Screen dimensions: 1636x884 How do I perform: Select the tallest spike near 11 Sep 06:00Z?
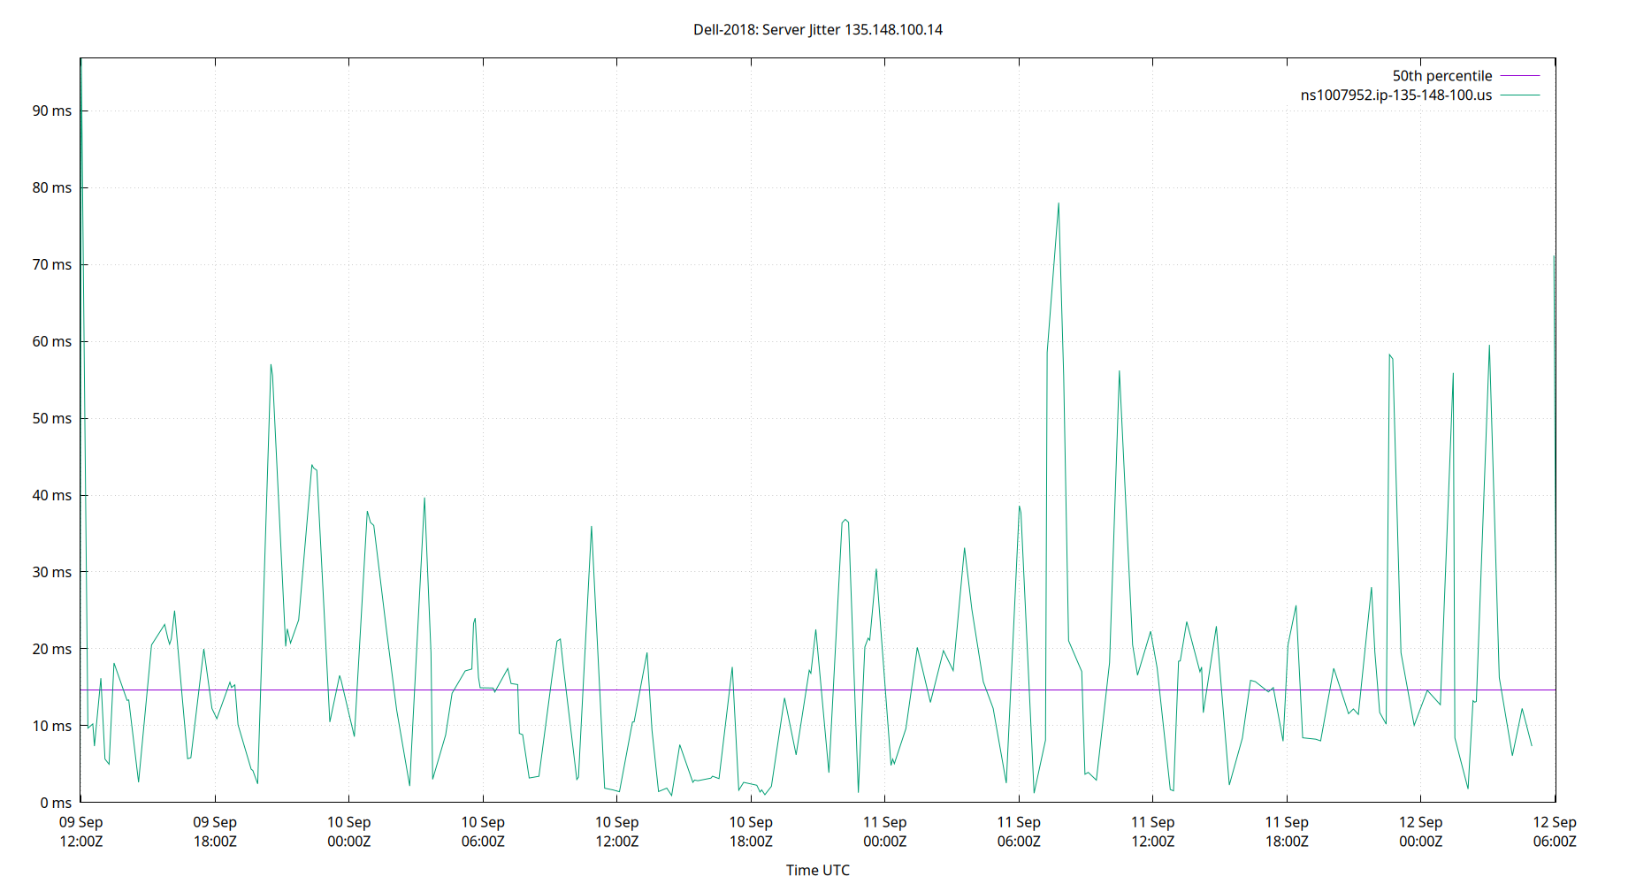(1058, 205)
